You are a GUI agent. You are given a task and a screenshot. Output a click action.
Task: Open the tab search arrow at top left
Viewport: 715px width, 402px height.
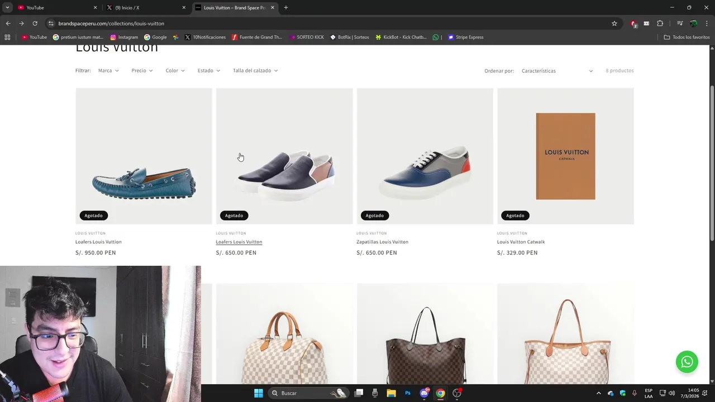[x=7, y=8]
